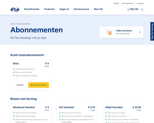Image resolution: width=154 pixels, height=123 pixels.
Task: Click the Gratis basisabonnement heading
Action: 27,55
